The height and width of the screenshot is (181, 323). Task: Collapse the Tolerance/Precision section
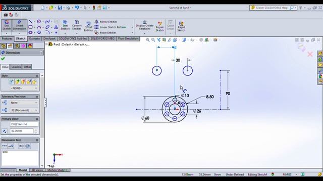(x=37, y=97)
